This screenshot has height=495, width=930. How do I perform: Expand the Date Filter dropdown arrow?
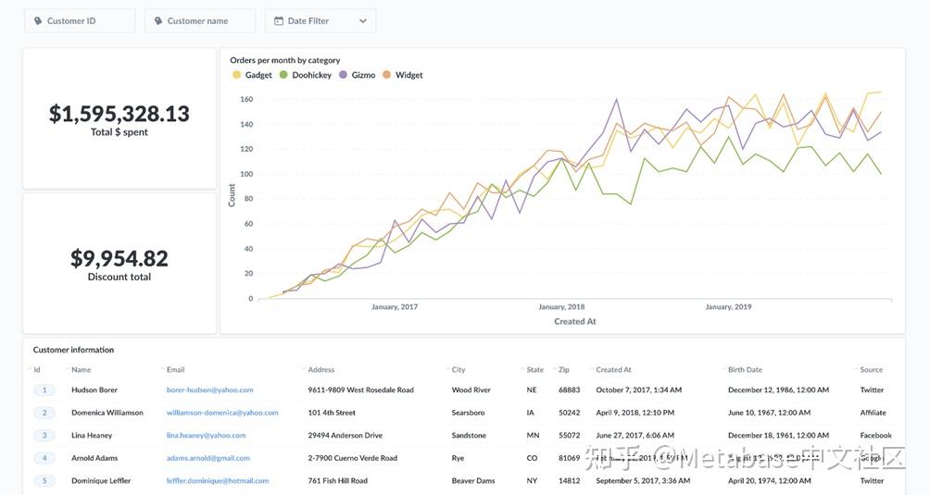click(362, 20)
